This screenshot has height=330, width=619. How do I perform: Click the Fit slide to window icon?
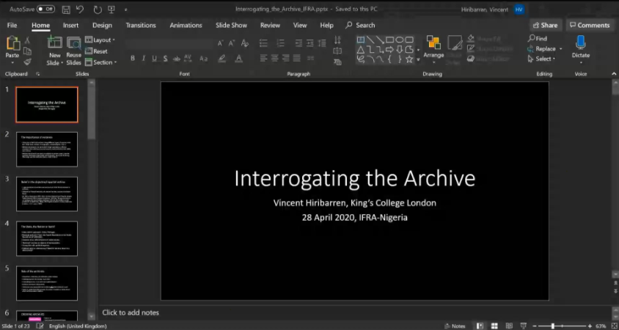pyautogui.click(x=614, y=326)
